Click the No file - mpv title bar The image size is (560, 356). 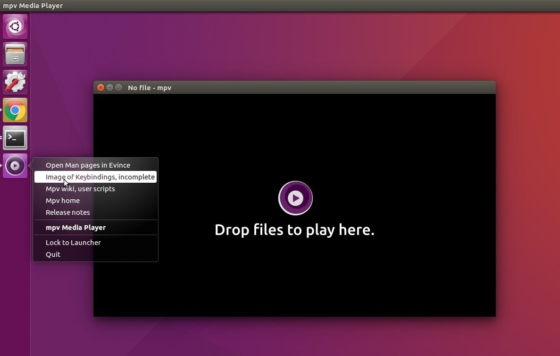(294, 87)
